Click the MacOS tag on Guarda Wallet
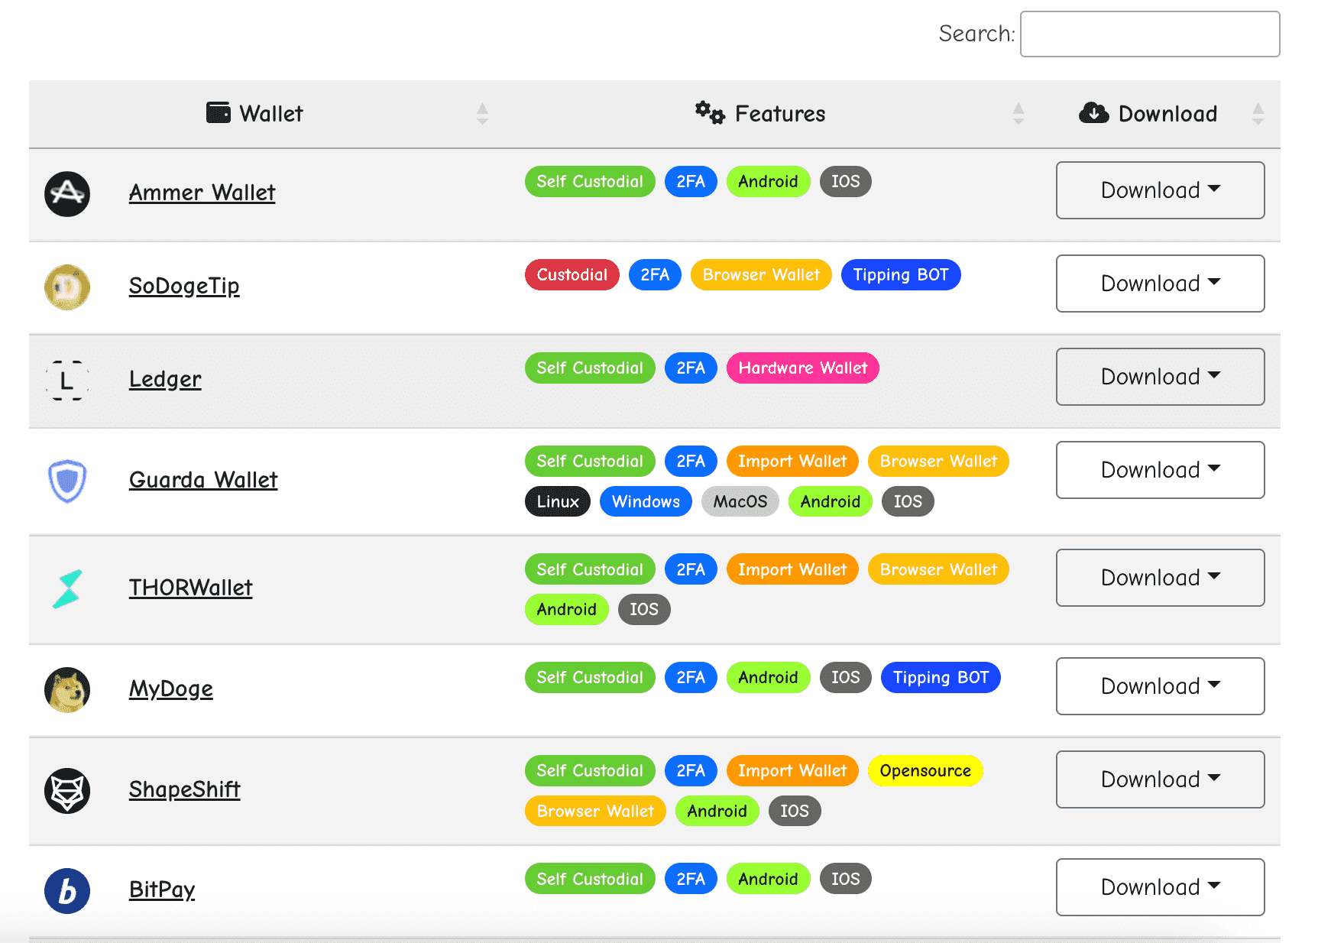This screenshot has height=943, width=1331. pos(740,502)
